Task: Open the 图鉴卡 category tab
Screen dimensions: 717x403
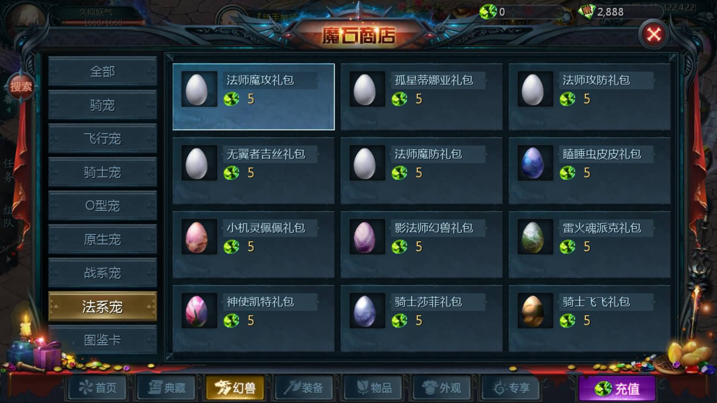Action: [102, 340]
